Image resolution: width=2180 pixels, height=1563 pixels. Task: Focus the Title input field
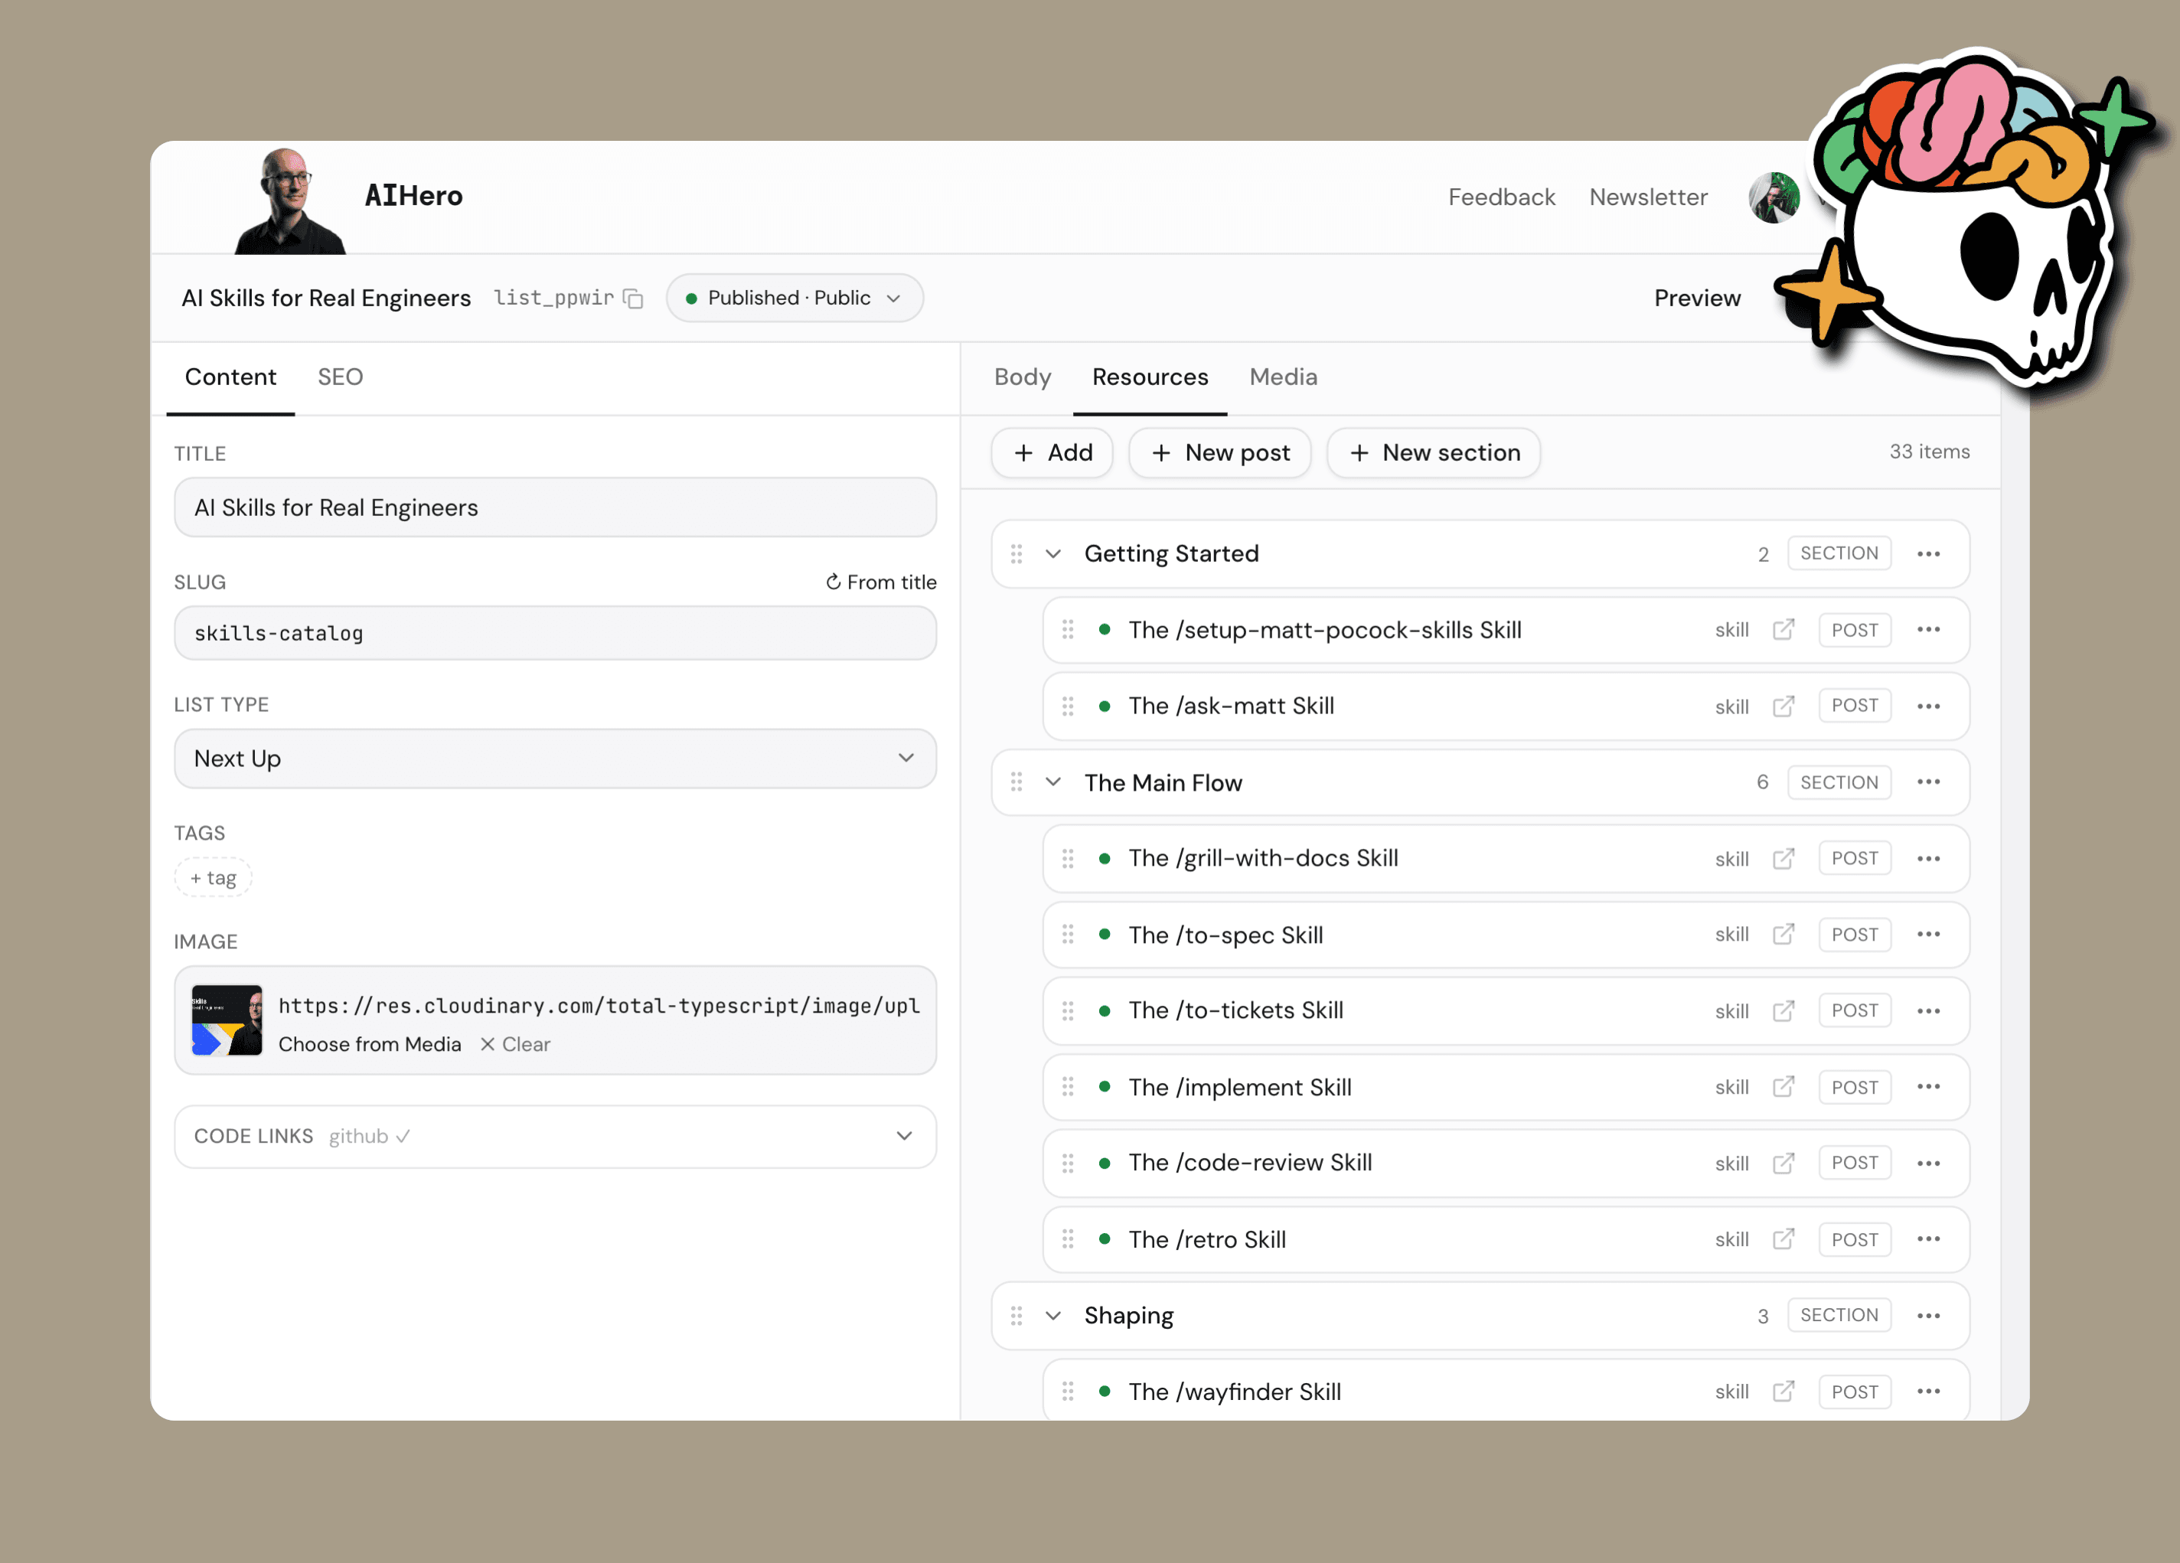pyautogui.click(x=555, y=507)
